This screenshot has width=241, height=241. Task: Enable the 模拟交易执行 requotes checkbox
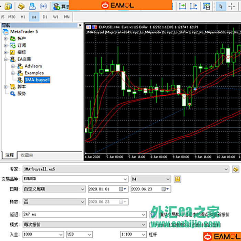point(153,214)
